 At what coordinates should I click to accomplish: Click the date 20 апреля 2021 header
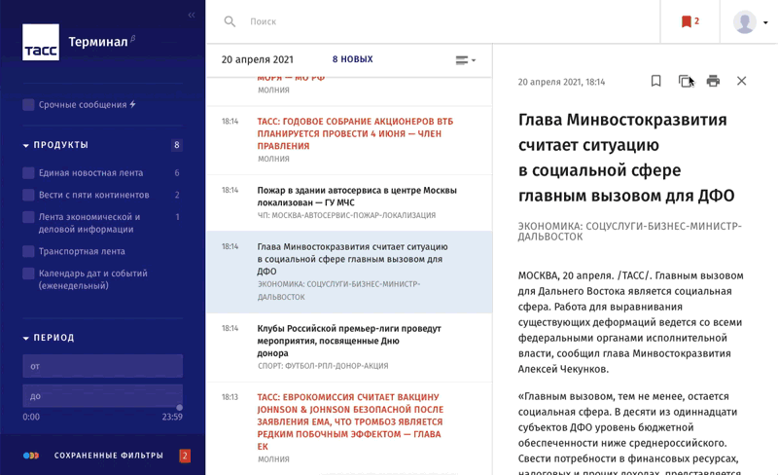[x=258, y=59]
